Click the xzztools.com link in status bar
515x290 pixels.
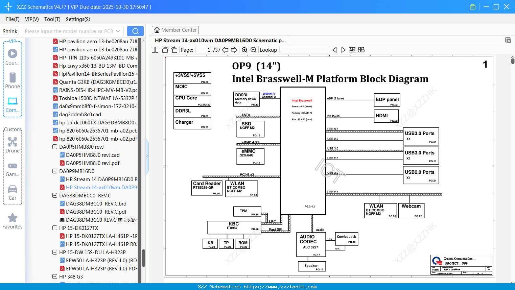point(280,287)
